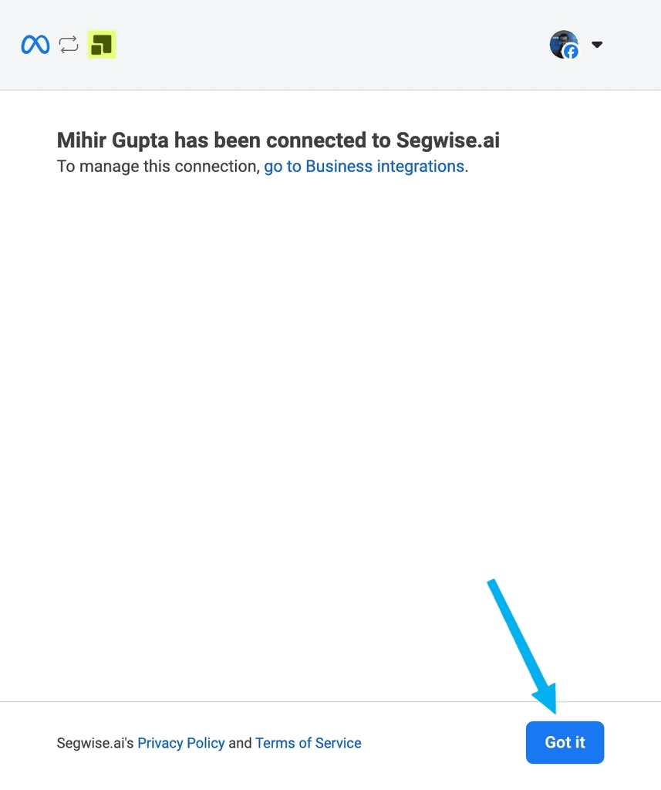
Task: Click the user profile picture
Action: point(562,43)
